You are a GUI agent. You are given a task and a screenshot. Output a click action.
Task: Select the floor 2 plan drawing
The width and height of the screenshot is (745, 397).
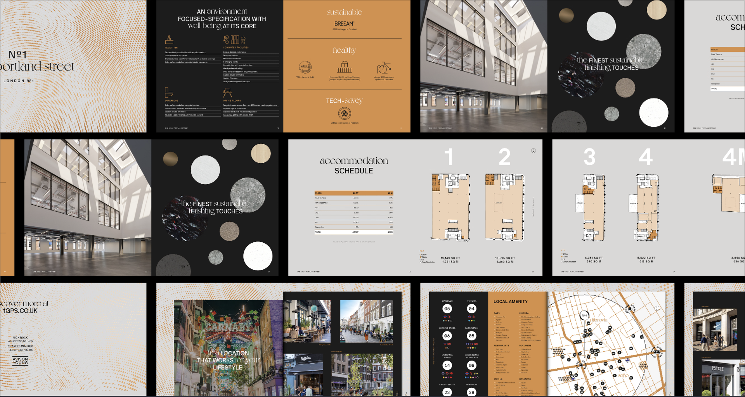coord(505,207)
